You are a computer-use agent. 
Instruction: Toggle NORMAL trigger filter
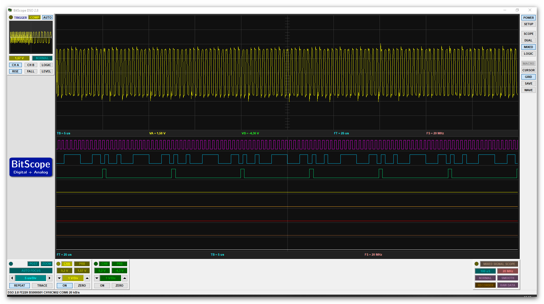click(x=42, y=58)
